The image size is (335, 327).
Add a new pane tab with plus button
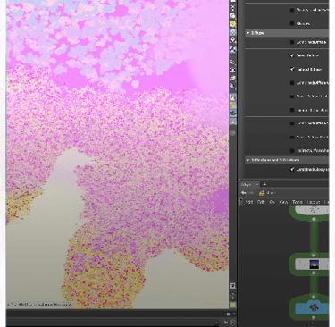pyautogui.click(x=264, y=184)
